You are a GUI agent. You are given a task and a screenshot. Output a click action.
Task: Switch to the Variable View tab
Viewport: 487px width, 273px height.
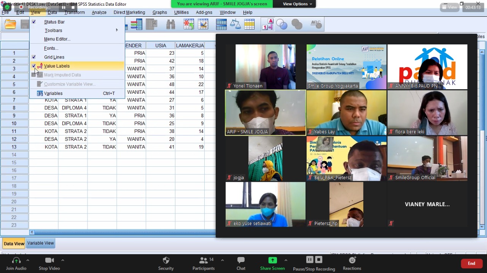coord(41,243)
